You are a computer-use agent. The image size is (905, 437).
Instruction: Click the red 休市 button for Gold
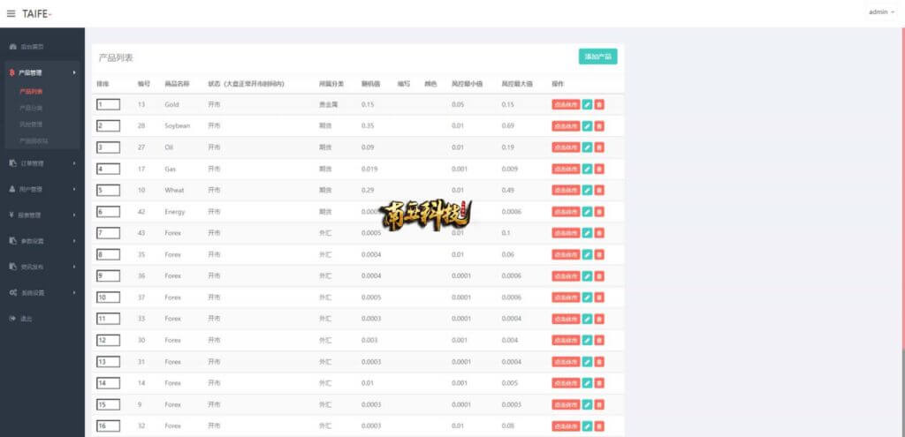pos(566,104)
